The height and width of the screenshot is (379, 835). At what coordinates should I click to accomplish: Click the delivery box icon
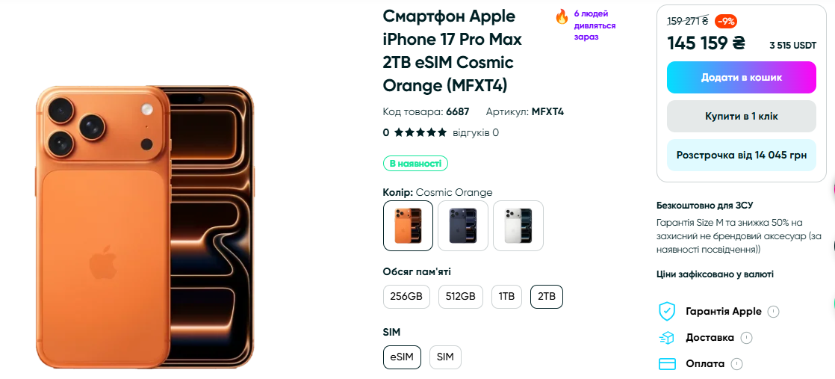[666, 338]
